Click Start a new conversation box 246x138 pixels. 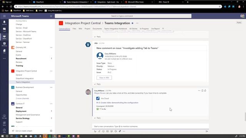[151, 126]
